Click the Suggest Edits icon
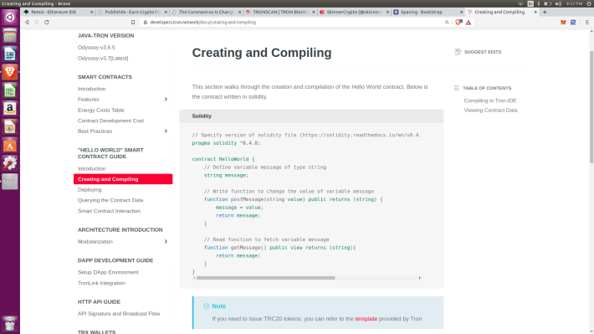 [x=458, y=52]
